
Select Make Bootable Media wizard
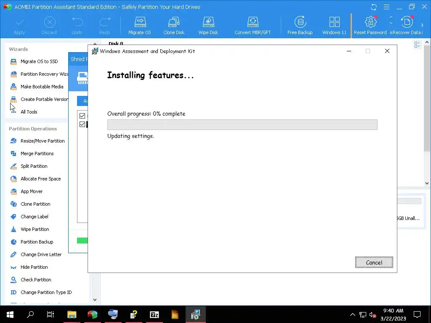pos(37,87)
